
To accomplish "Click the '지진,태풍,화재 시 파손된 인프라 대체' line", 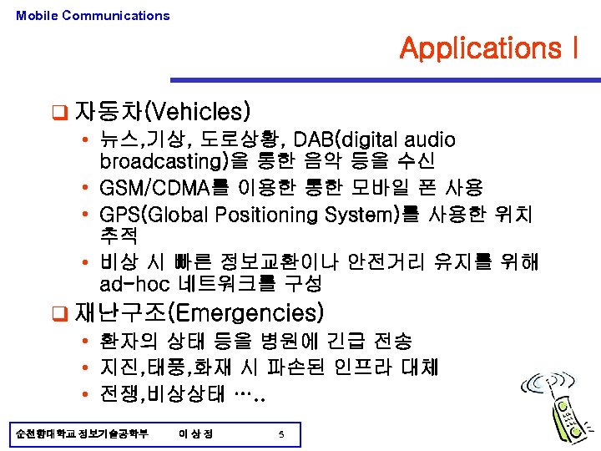I will (269, 367).
